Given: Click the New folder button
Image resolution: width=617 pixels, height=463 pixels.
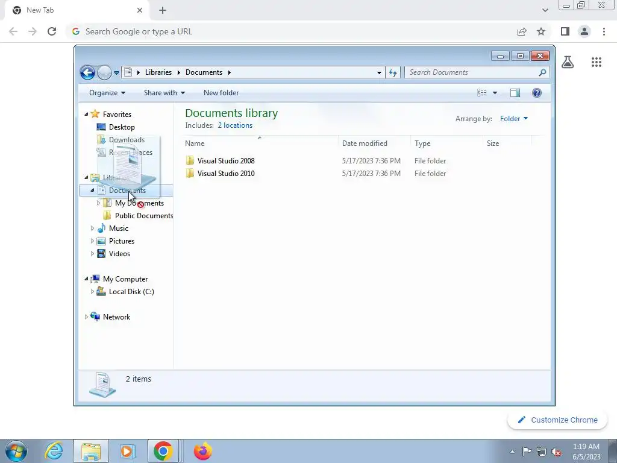Looking at the screenshot, I should [221, 93].
